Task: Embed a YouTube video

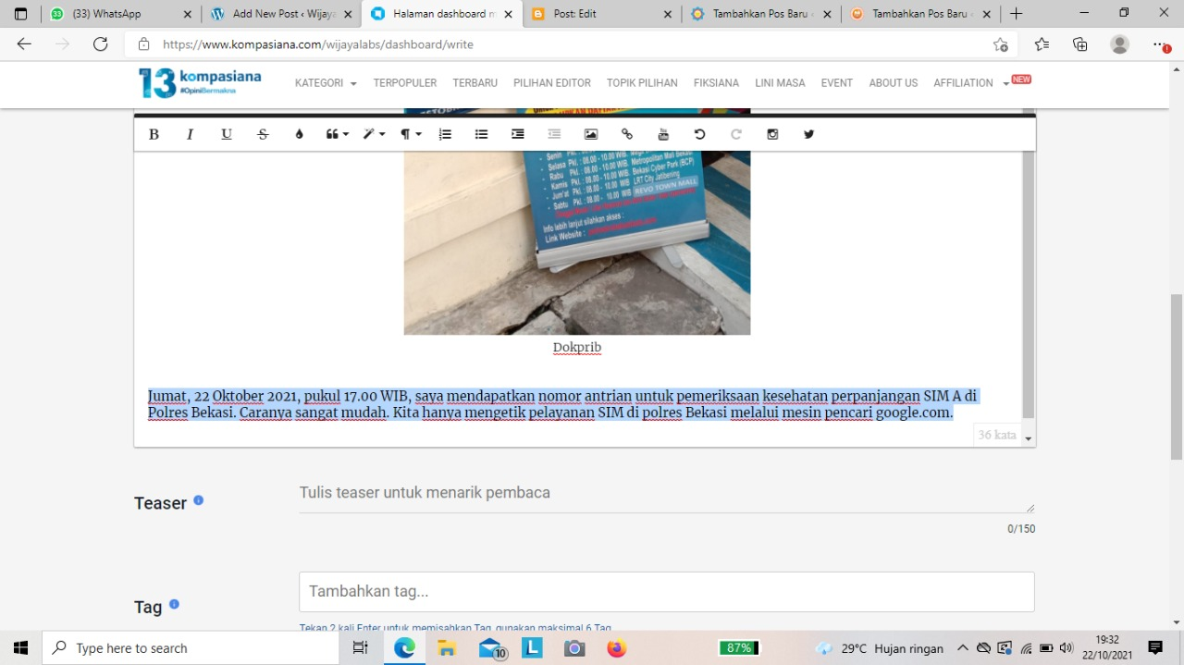Action: tap(663, 134)
